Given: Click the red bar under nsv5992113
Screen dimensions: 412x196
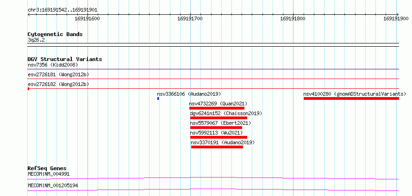Looking at the screenshot, I should tap(218, 137).
